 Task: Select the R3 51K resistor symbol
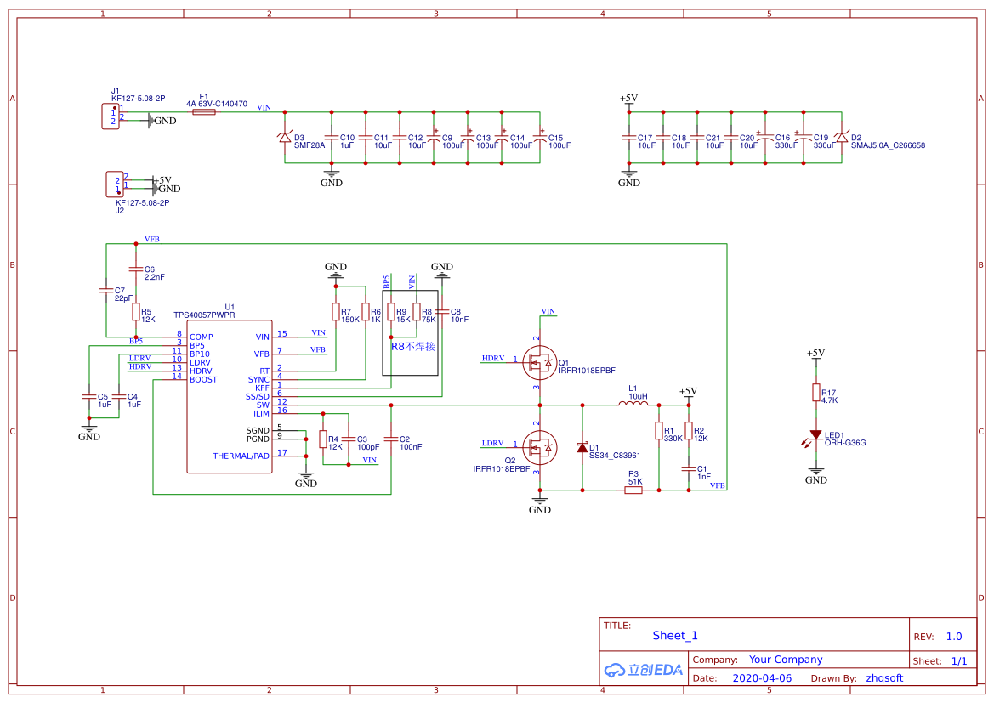[633, 490]
